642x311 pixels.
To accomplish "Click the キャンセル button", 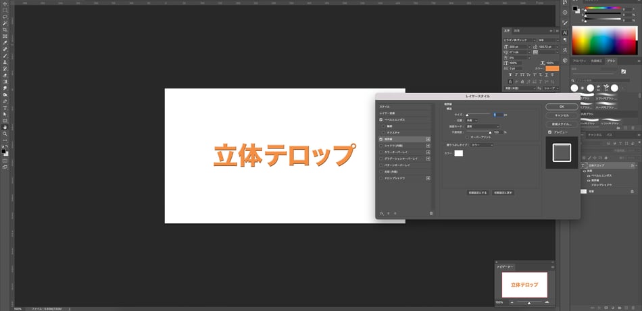I will point(562,115).
